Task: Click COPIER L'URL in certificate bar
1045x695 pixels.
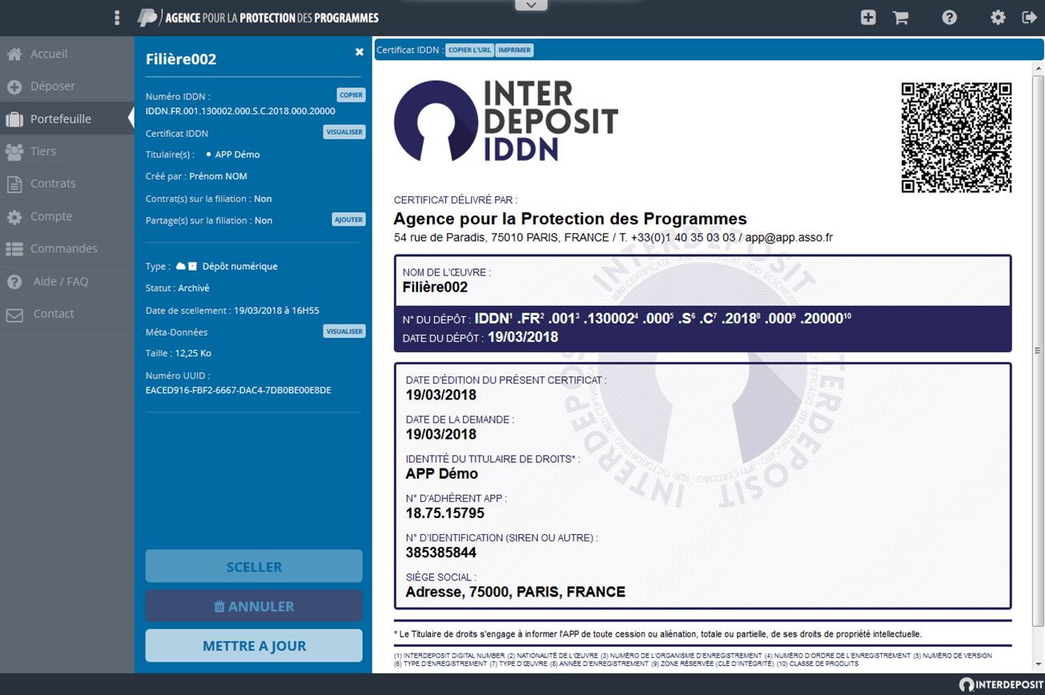Action: point(470,50)
